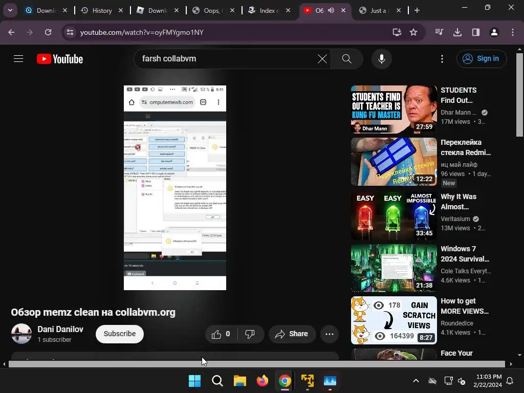
Task: Open the Veritasium LED video thumbnail
Action: coord(394,216)
